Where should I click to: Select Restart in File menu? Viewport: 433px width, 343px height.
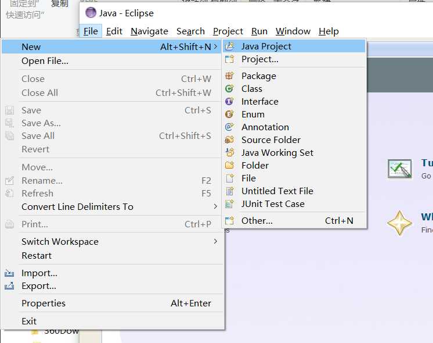point(113,256)
